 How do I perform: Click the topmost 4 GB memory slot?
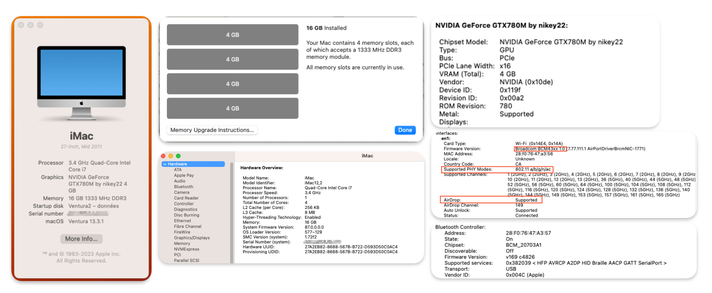(x=233, y=35)
